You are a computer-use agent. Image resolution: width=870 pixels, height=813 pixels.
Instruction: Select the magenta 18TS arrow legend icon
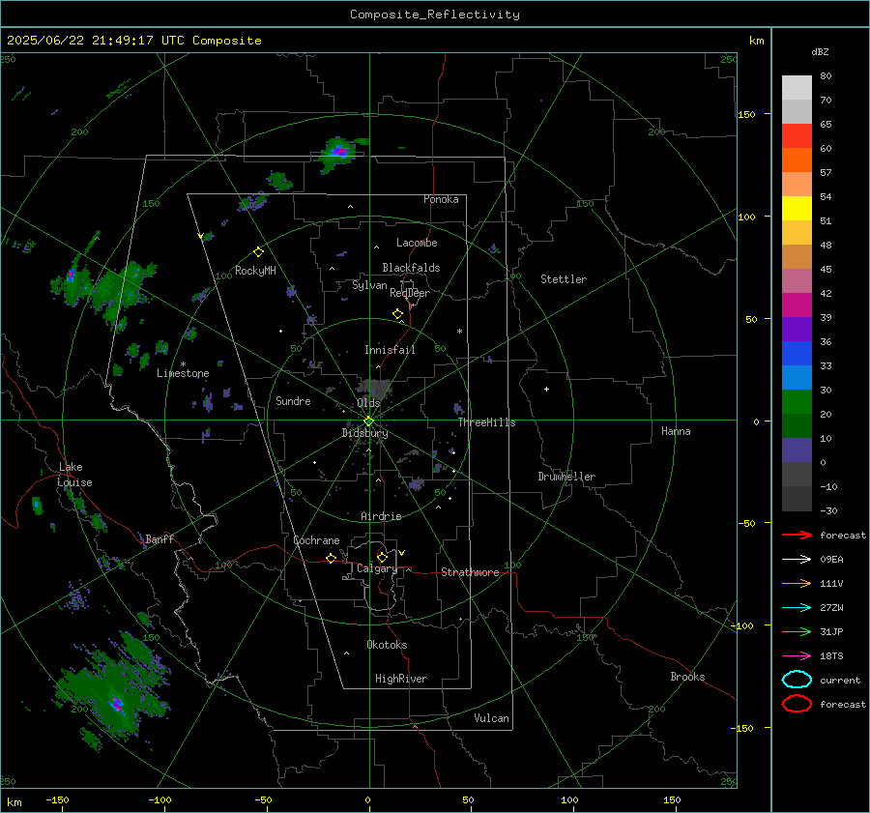(797, 656)
